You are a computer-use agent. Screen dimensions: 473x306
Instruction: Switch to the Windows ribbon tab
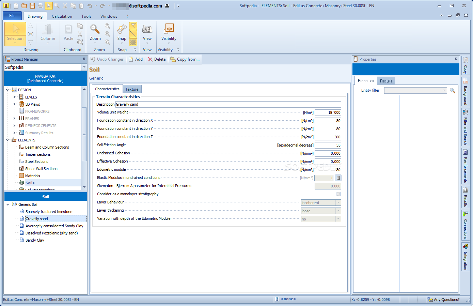(109, 16)
